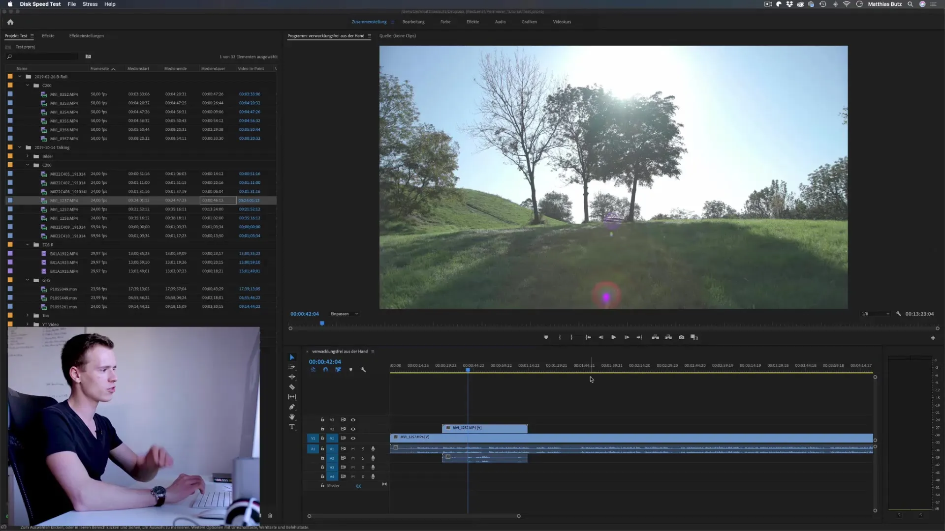Toggle sync lock on track A4
Screen dimensions: 945x531
pos(343,476)
